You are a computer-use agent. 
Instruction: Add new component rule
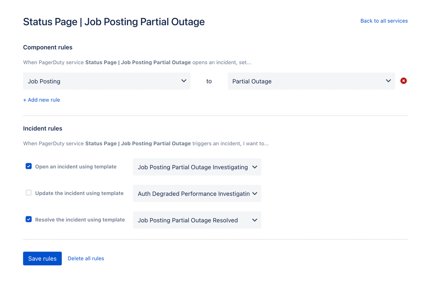(x=41, y=100)
